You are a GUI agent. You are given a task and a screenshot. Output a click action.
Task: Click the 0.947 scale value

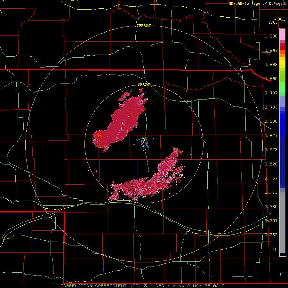(271, 50)
